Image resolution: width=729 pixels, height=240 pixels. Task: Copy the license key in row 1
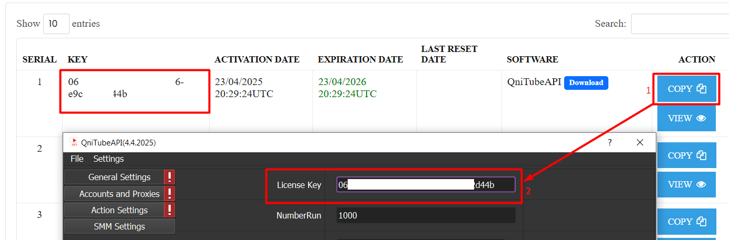686,89
